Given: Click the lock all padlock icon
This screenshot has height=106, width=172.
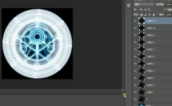Looking at the screenshot, I should click(154, 15).
